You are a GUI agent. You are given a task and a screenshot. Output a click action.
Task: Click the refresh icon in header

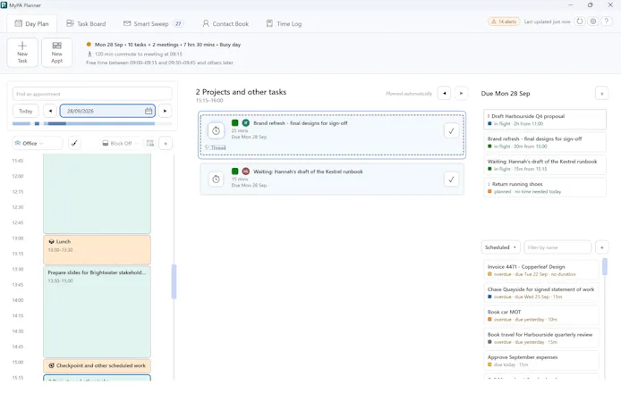(580, 21)
